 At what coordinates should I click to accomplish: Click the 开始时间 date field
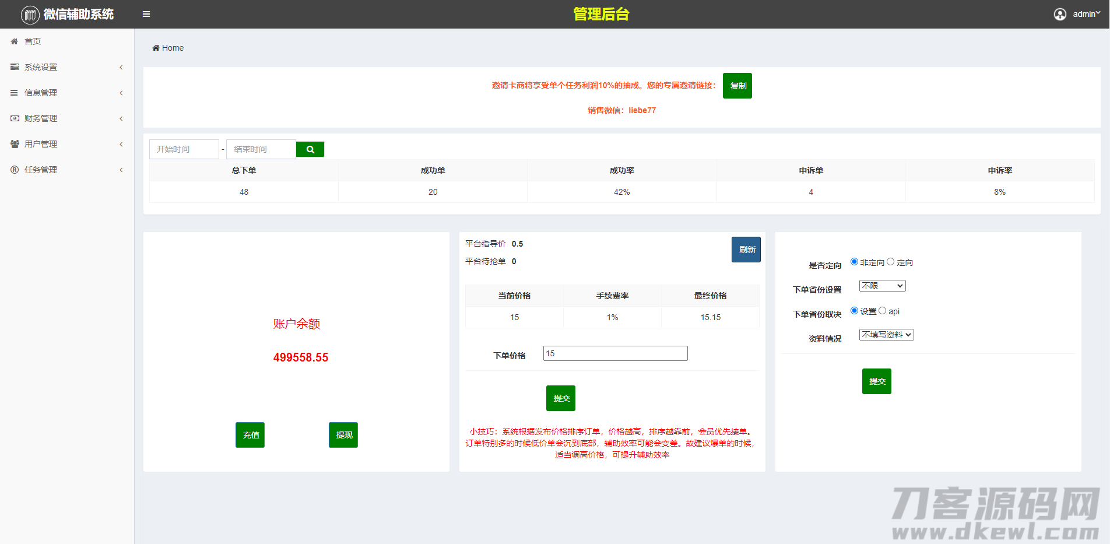coord(184,149)
